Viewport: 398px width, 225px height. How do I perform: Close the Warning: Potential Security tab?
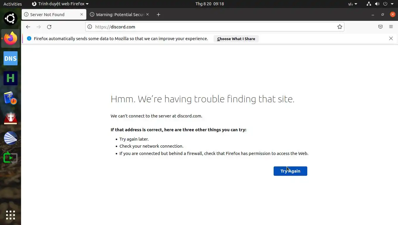tap(147, 14)
